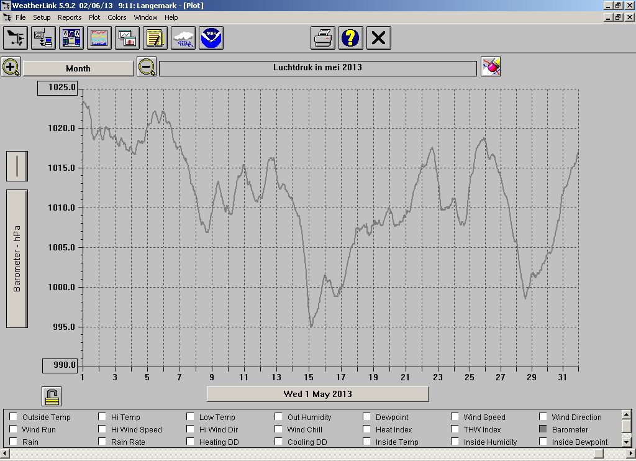
Task: Click the zoom in magnifier icon
Action: 11,67
